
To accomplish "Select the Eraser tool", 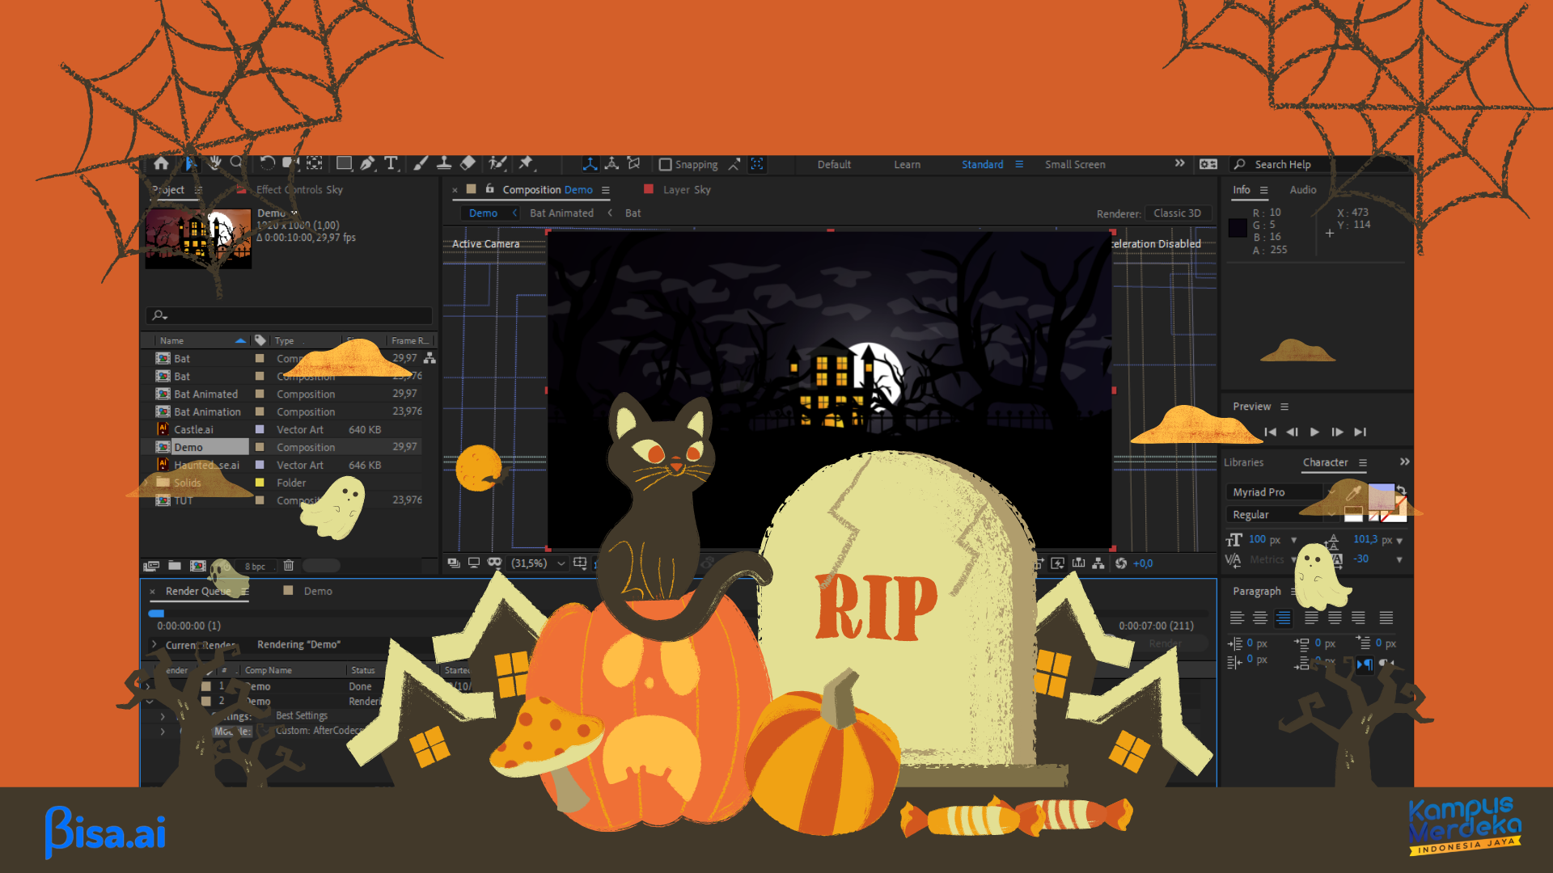I will point(468,163).
